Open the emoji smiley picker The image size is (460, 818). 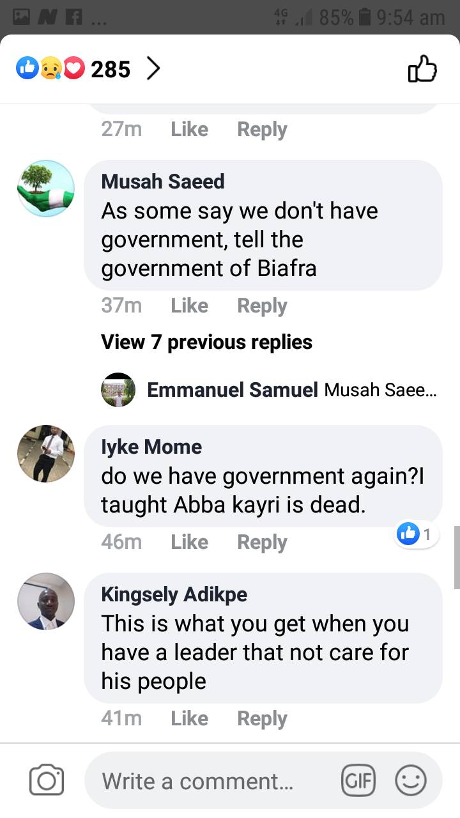(x=411, y=780)
